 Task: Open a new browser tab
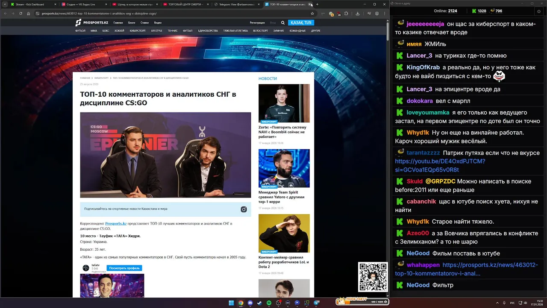[x=317, y=4]
